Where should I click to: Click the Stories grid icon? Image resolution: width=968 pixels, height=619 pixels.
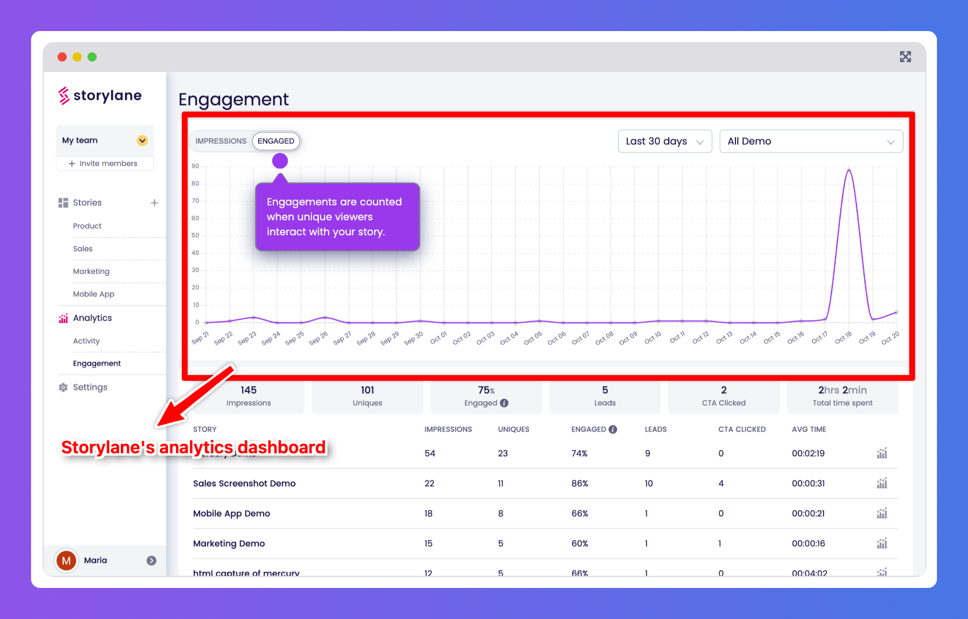point(63,202)
